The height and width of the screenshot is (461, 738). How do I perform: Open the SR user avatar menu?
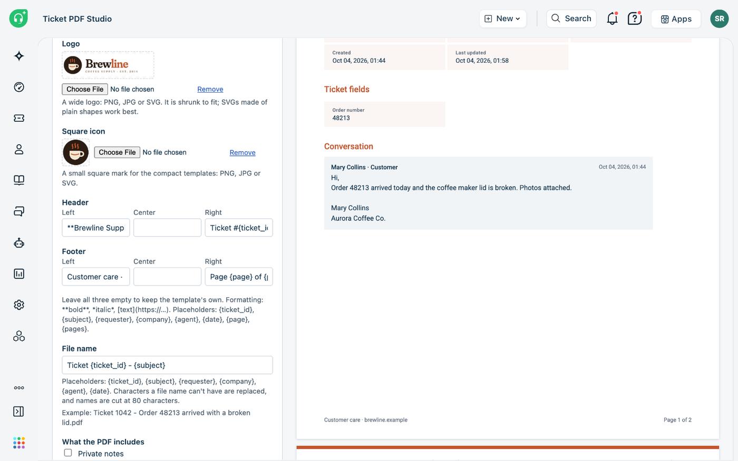pyautogui.click(x=720, y=18)
